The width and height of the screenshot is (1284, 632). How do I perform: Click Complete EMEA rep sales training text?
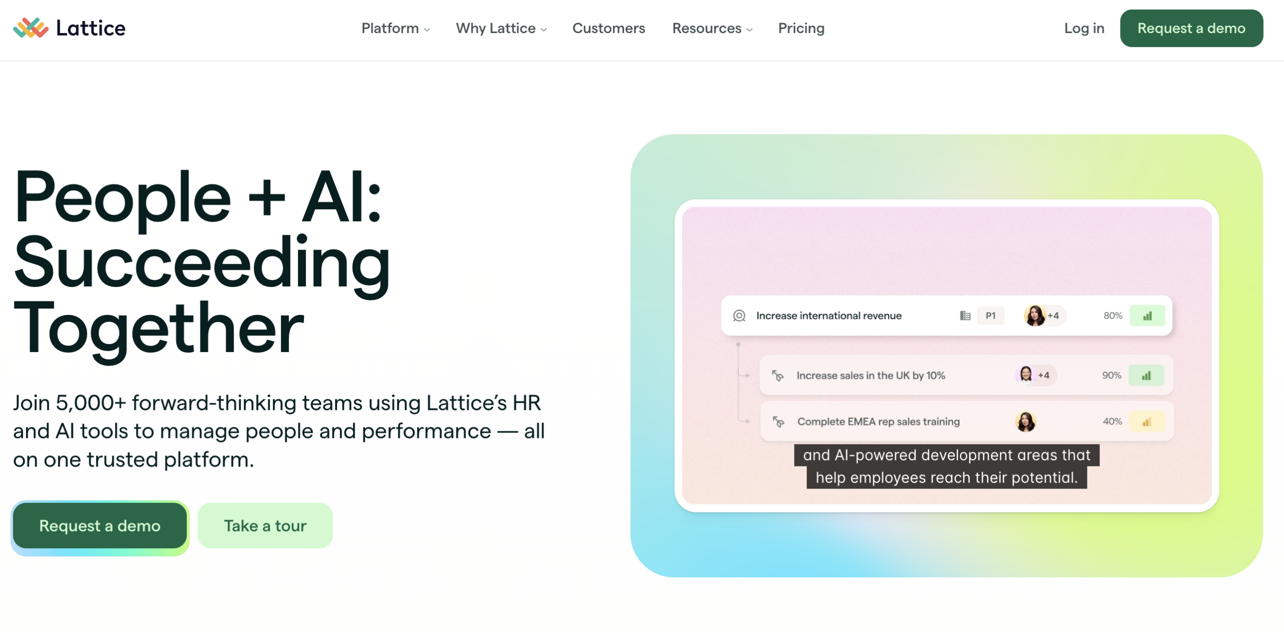tap(878, 421)
